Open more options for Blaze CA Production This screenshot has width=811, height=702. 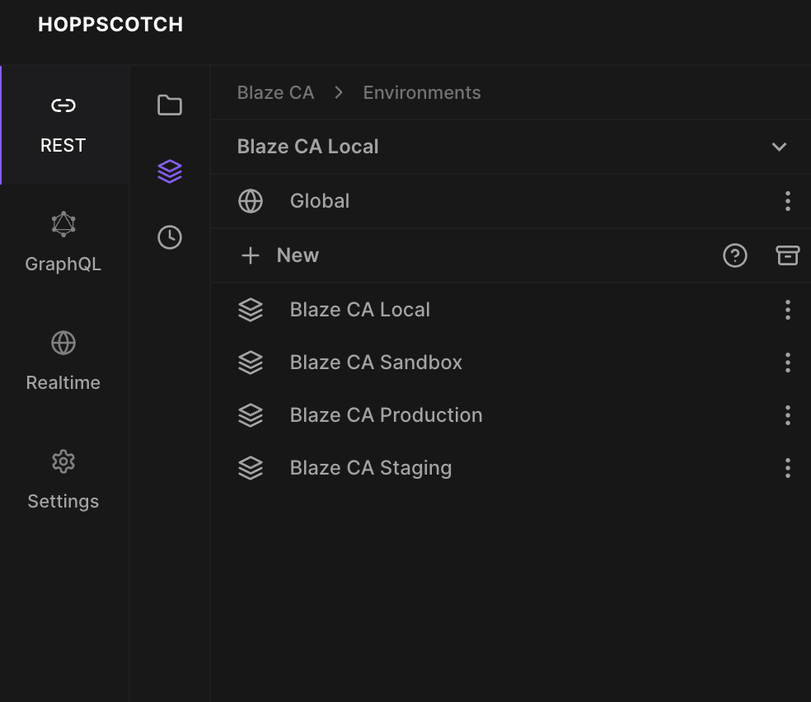click(787, 415)
